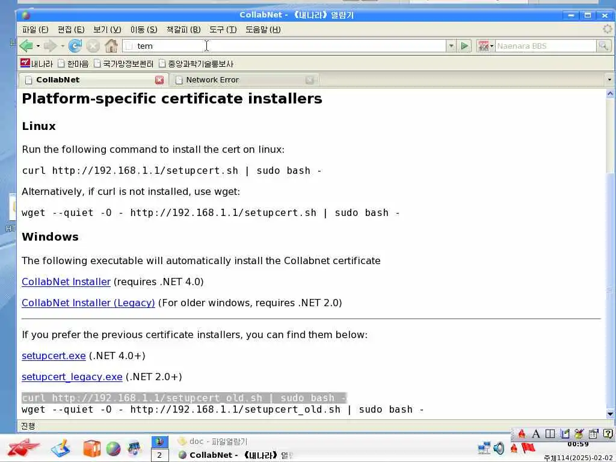The image size is (616, 462).
Task: Open the 내나라 bookmark
Action: click(37, 63)
